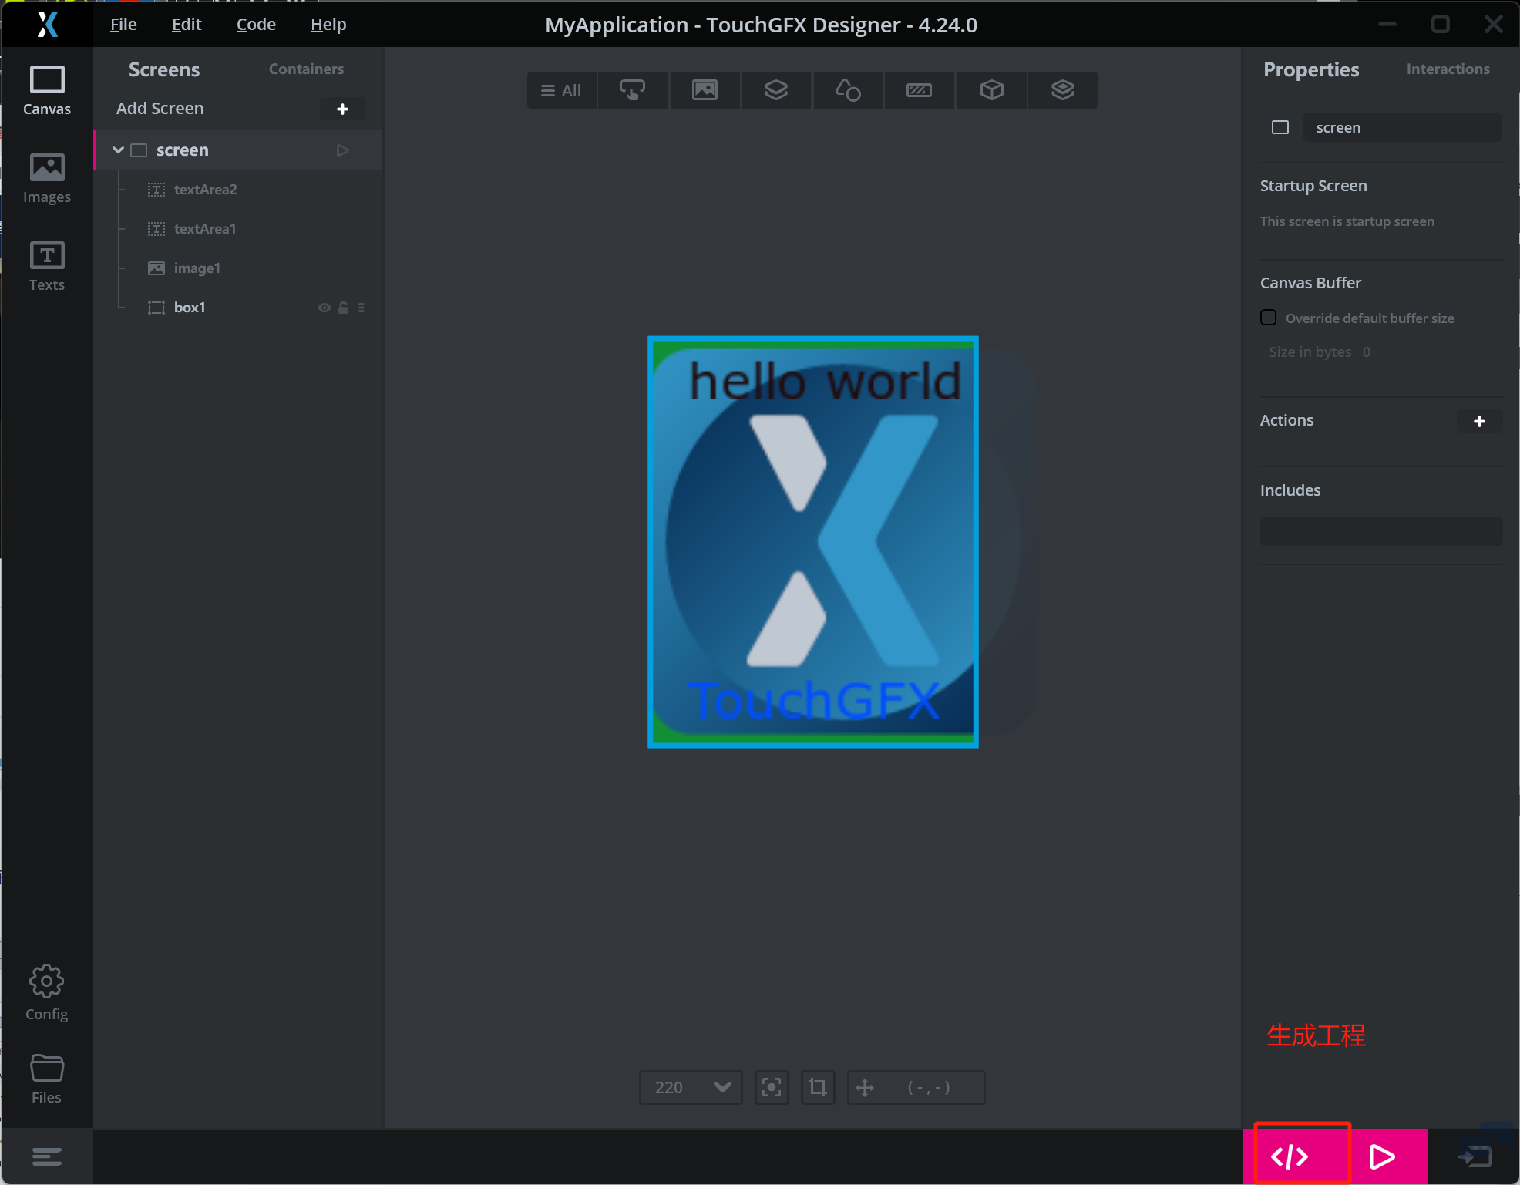Open the zoom level 220 dropdown
Image resolution: width=1520 pixels, height=1185 pixels.
(x=691, y=1087)
